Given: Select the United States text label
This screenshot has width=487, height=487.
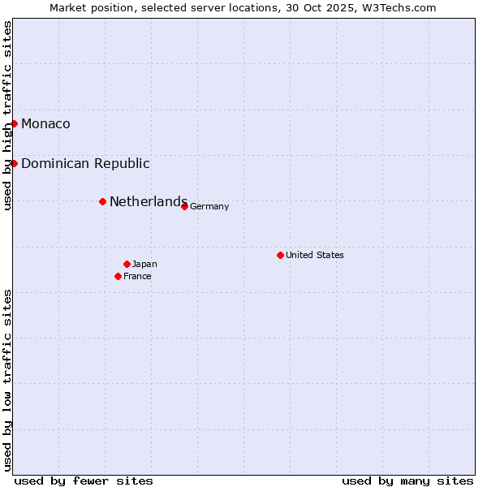Looking at the screenshot, I should 314,256.
